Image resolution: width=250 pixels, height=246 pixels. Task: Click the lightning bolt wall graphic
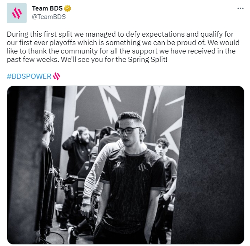click(110, 102)
